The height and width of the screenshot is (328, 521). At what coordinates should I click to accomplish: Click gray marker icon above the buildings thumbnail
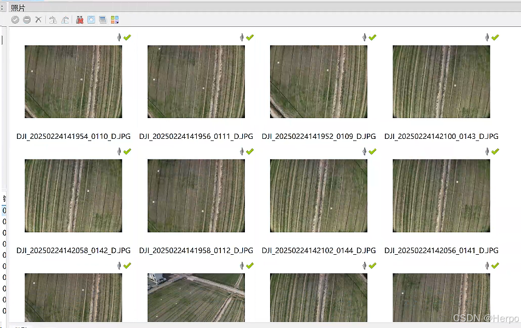(242, 266)
